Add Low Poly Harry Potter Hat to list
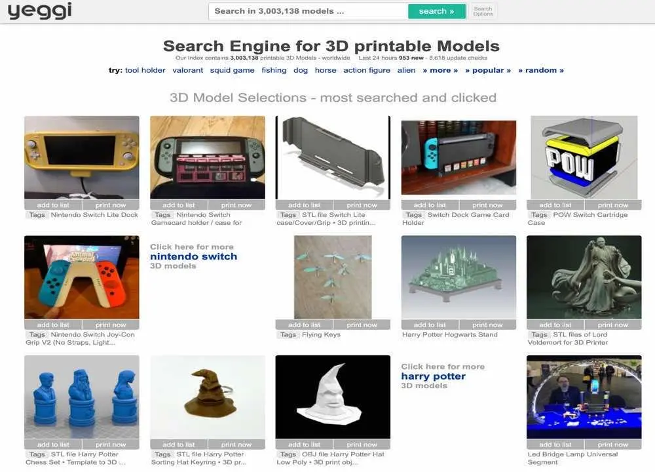The width and height of the screenshot is (655, 472). point(304,444)
